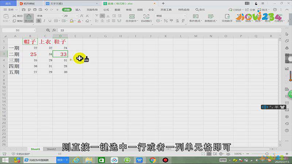Image resolution: width=292 pixels, height=164 pixels.
Task: Click the Conditional Formatting (条件格式) icon
Action: (196, 16)
